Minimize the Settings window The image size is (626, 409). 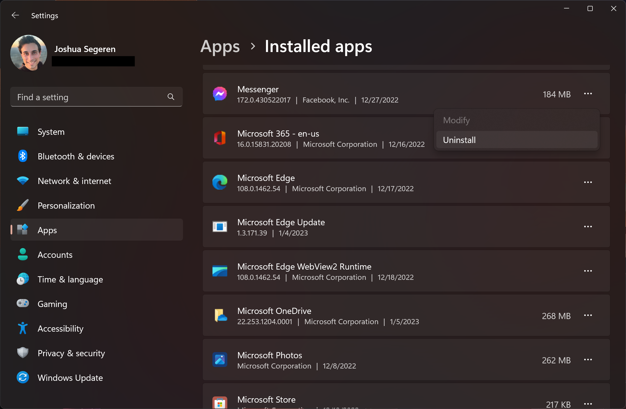tap(567, 8)
